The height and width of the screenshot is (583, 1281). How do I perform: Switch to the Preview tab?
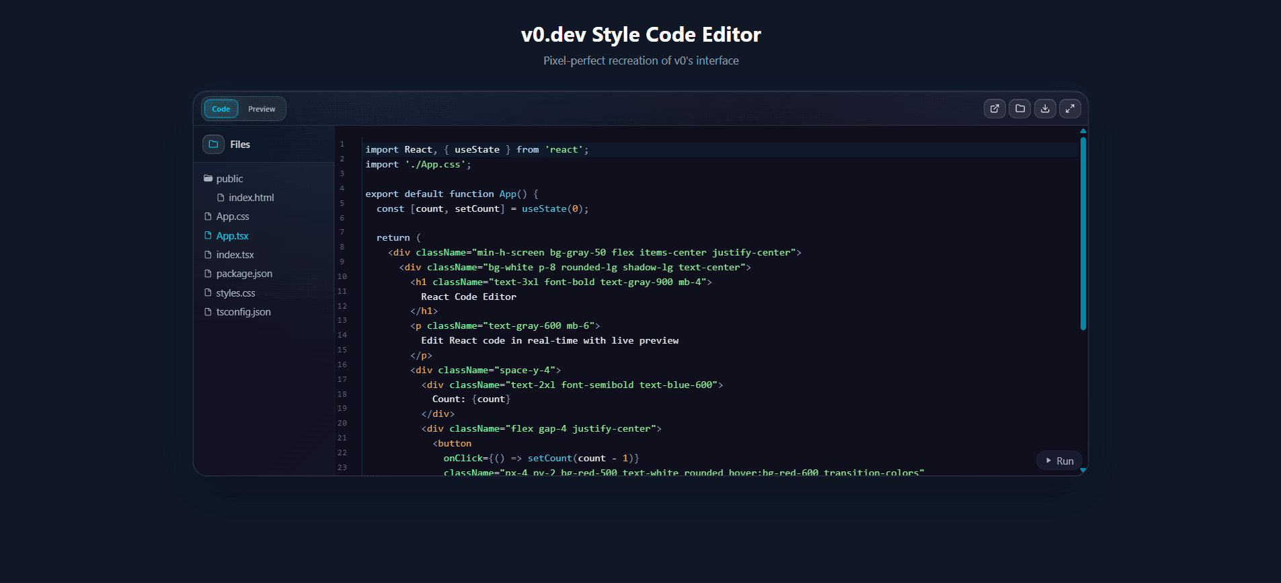click(262, 109)
